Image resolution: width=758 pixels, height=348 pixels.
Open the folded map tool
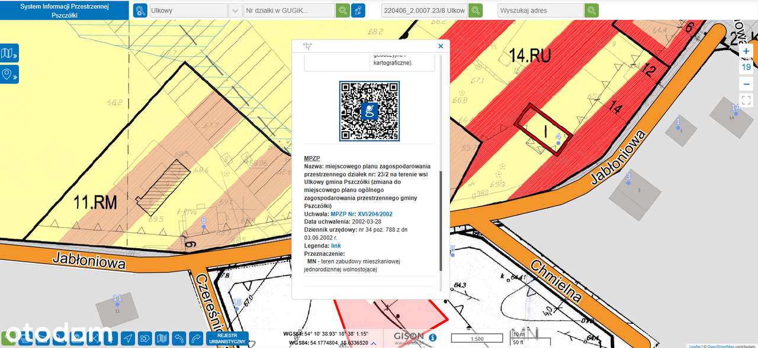[x=162, y=339]
